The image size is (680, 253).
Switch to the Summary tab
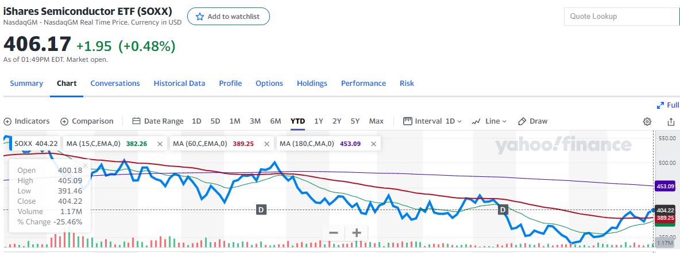point(26,84)
